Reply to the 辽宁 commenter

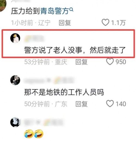pyautogui.click(x=65, y=23)
